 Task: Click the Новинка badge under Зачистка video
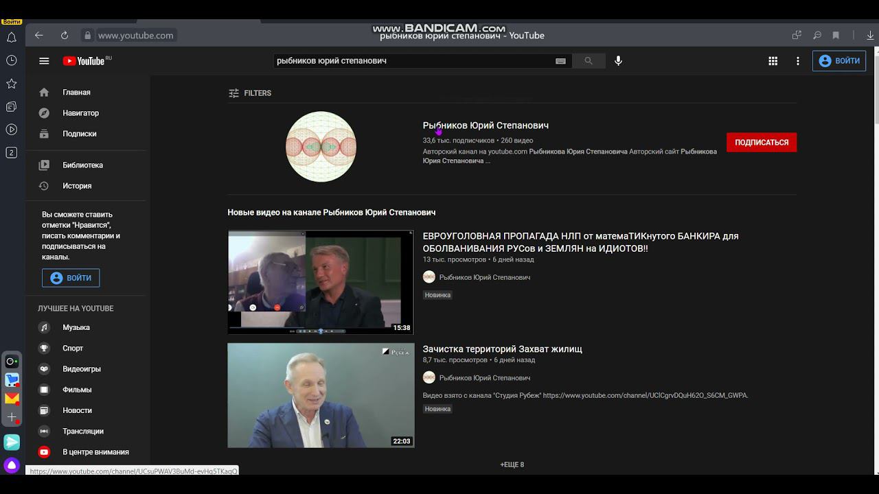[437, 409]
